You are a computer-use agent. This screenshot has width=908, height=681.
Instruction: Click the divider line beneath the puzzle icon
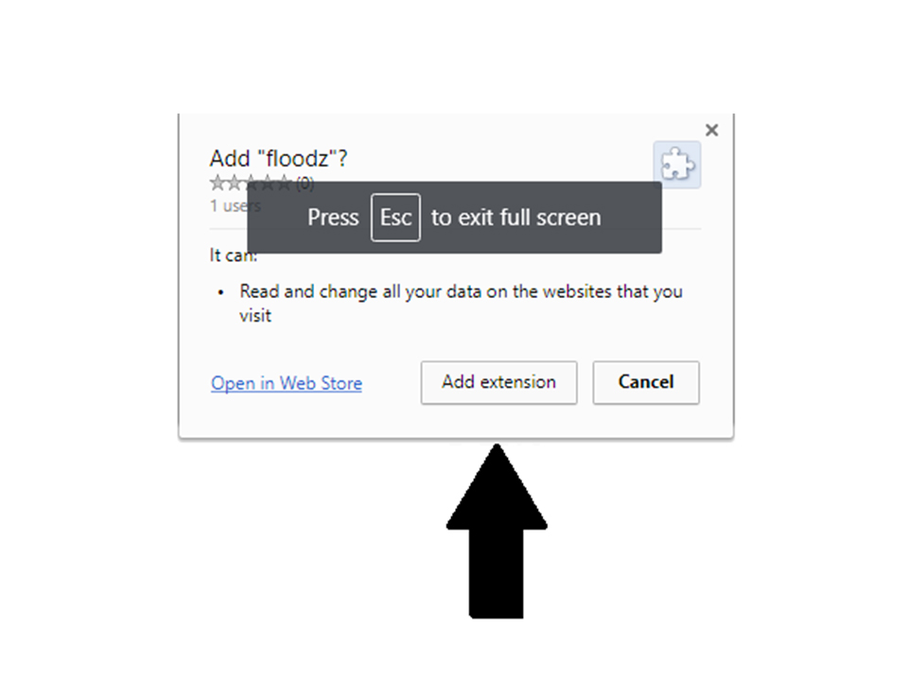point(682,229)
